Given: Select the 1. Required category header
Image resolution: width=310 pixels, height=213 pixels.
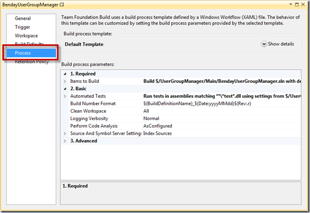Looking at the screenshot, I should (x=83, y=74).
